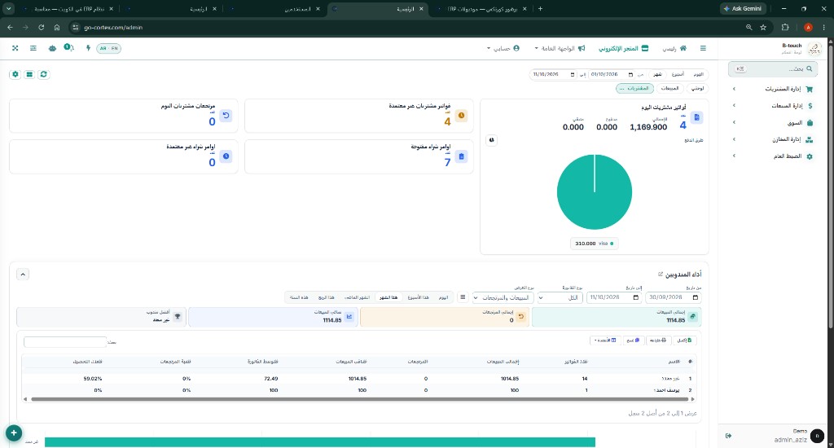Focus the representatives table search box
Viewport: 834px width, 448px height.
pos(65,342)
